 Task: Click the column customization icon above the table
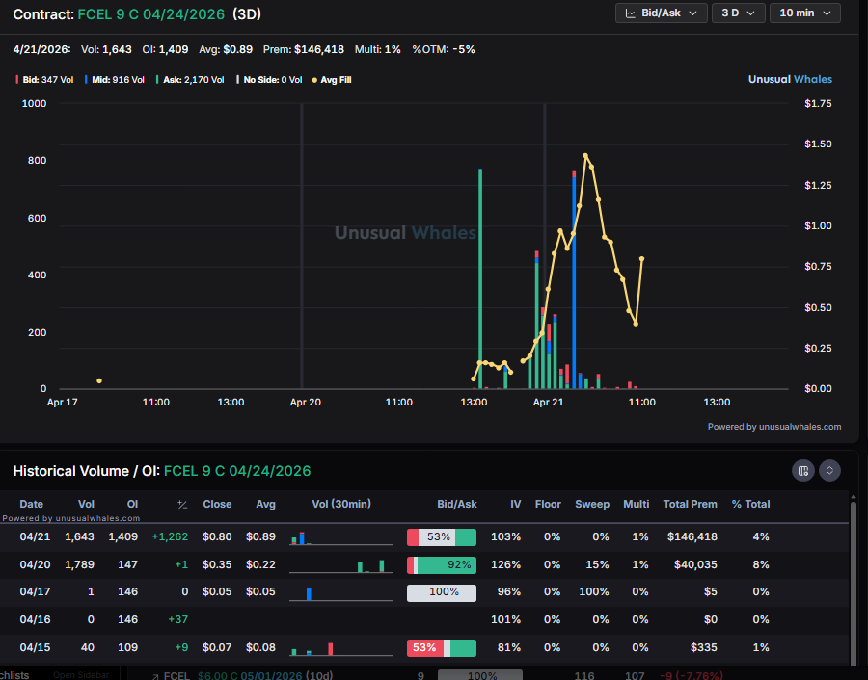point(802,471)
